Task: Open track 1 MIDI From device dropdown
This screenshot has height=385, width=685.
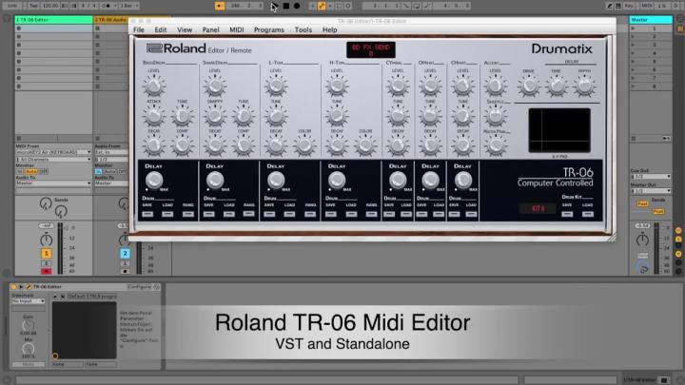Action: click(x=53, y=152)
